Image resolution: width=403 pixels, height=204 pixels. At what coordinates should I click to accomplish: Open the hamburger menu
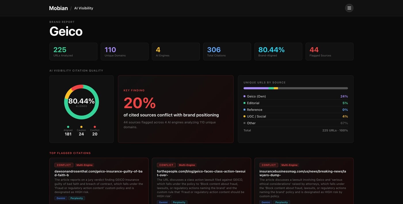pyautogui.click(x=349, y=8)
